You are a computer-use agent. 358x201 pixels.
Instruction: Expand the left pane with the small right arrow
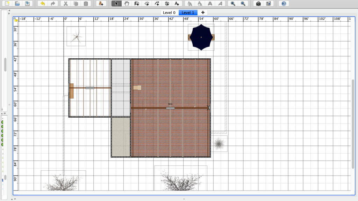[x=9, y=14]
